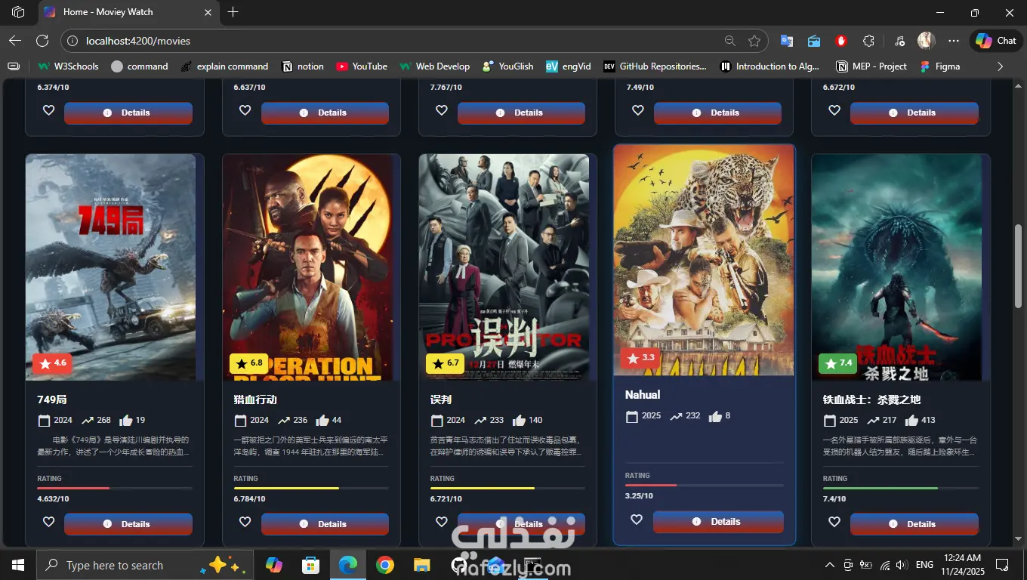Click the 4.632/10 rating bar

(115, 489)
